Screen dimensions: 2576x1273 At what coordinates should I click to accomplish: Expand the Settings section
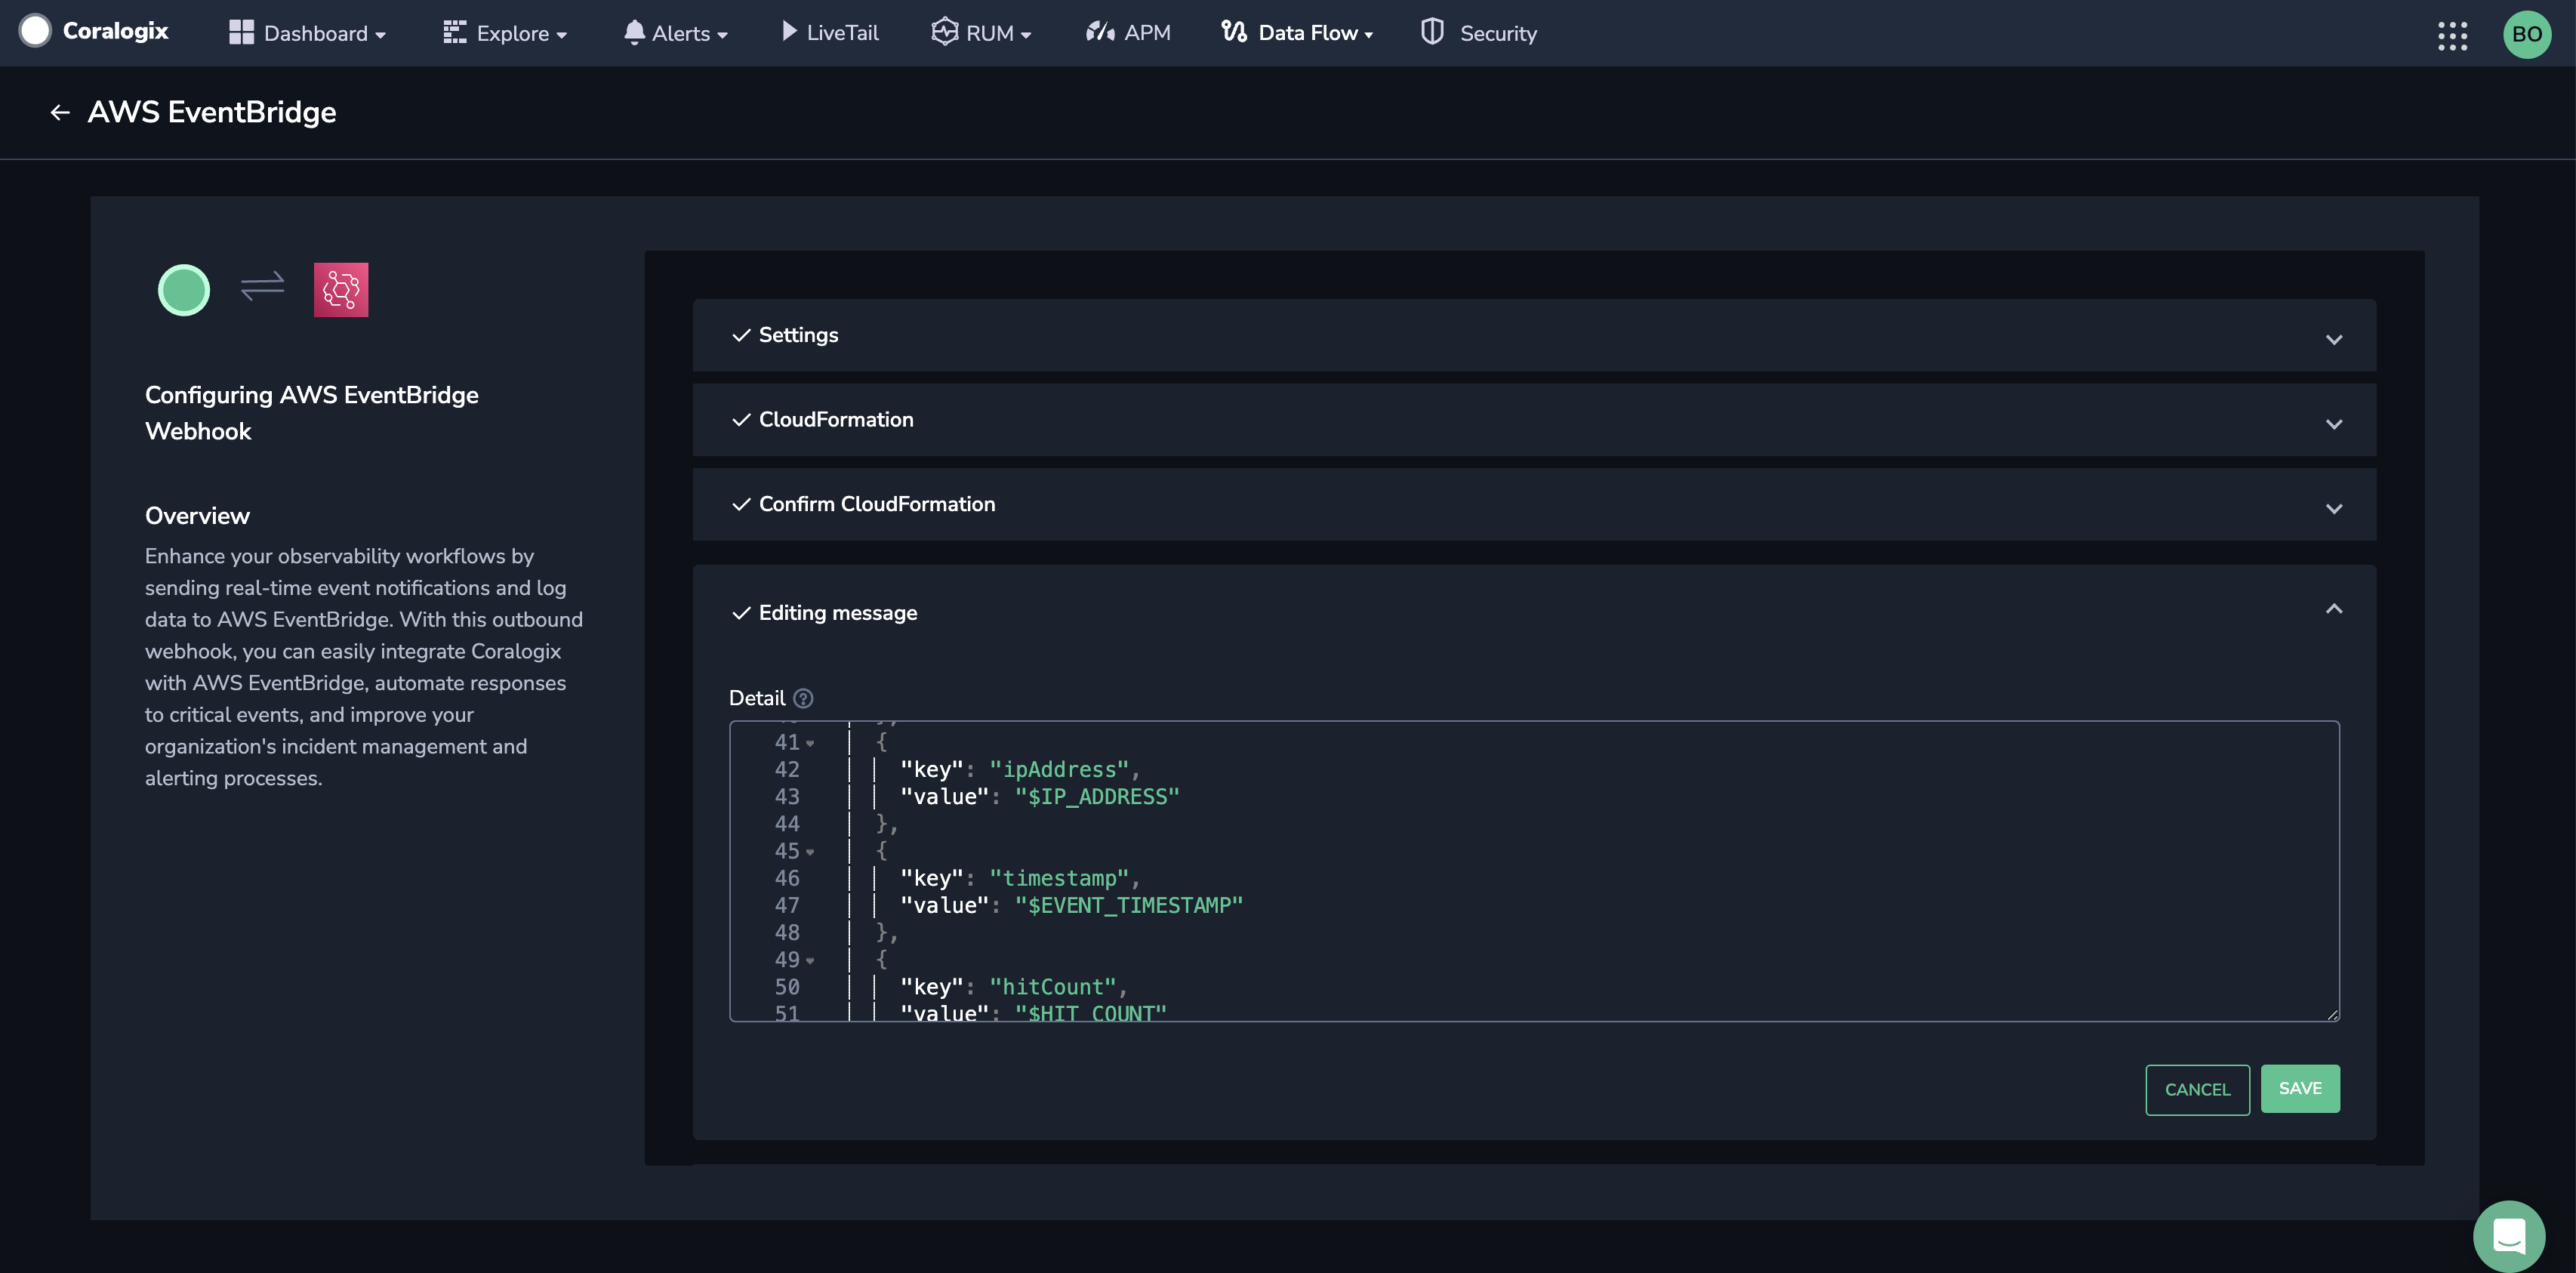click(1534, 335)
